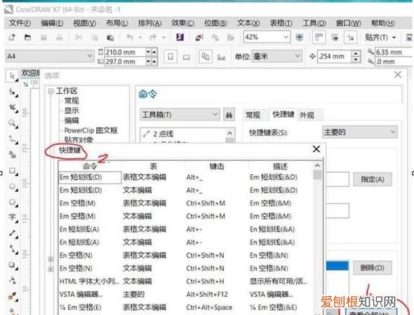Open the 位图(B) menu
Image resolution: width=414 pixels, height=315 pixels.
215,23
